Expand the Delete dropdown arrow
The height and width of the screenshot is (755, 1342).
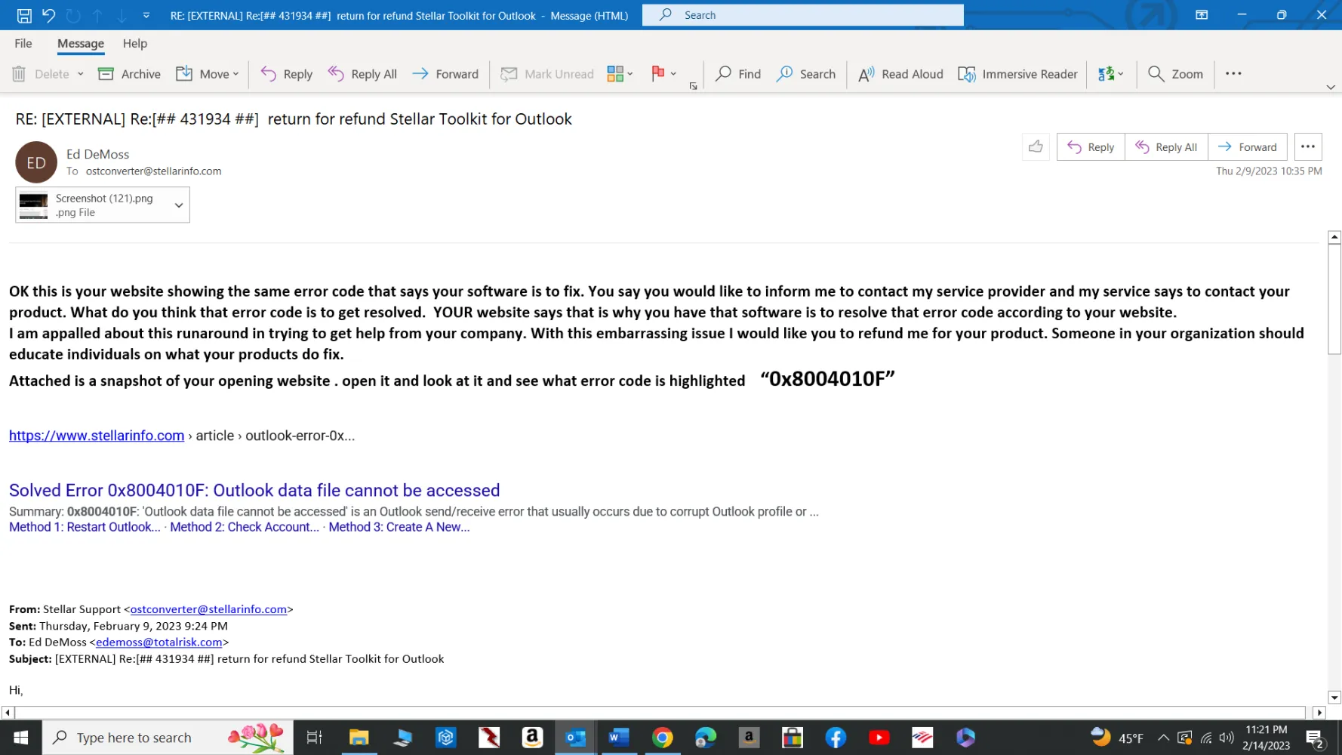pos(81,74)
